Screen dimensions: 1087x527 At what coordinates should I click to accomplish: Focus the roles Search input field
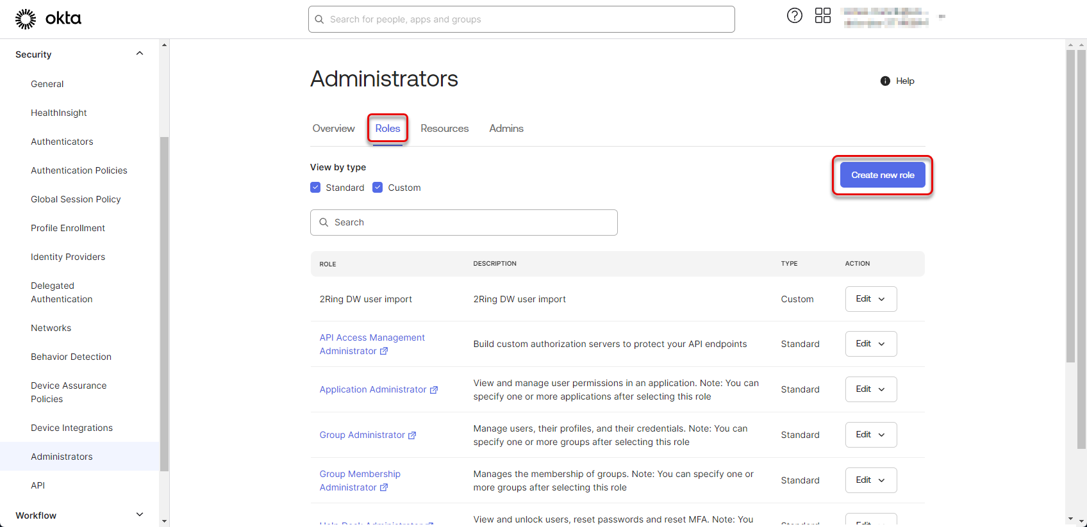pyautogui.click(x=471, y=222)
